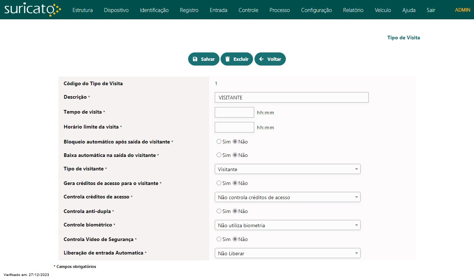Click Sair to log out
This screenshot has height=280, width=474.
[x=431, y=10]
